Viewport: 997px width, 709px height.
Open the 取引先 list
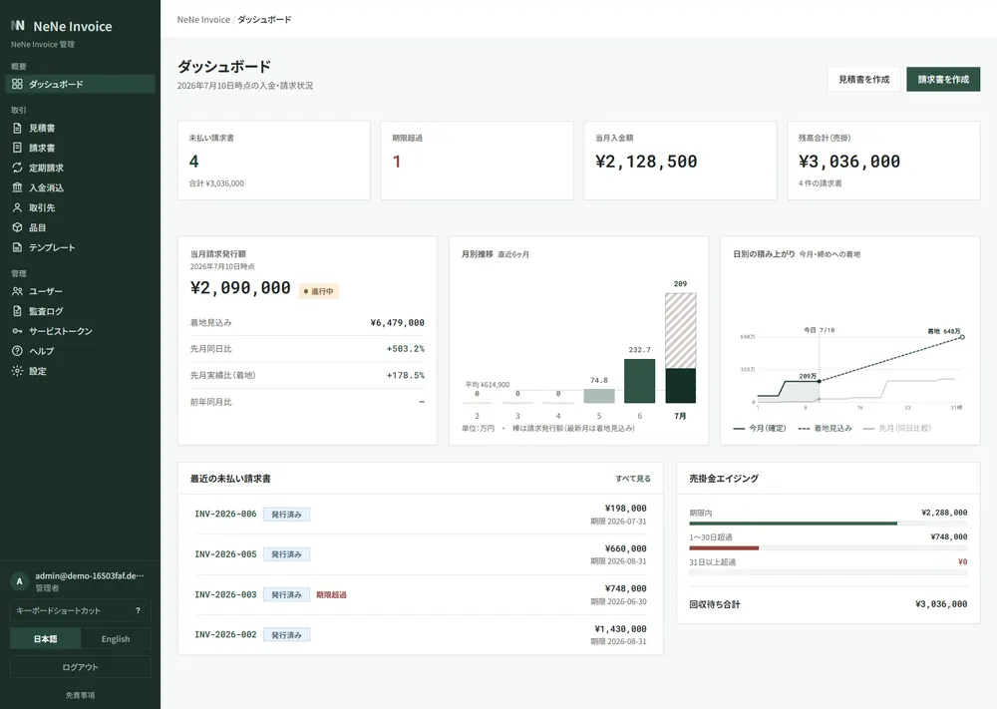click(x=80, y=207)
